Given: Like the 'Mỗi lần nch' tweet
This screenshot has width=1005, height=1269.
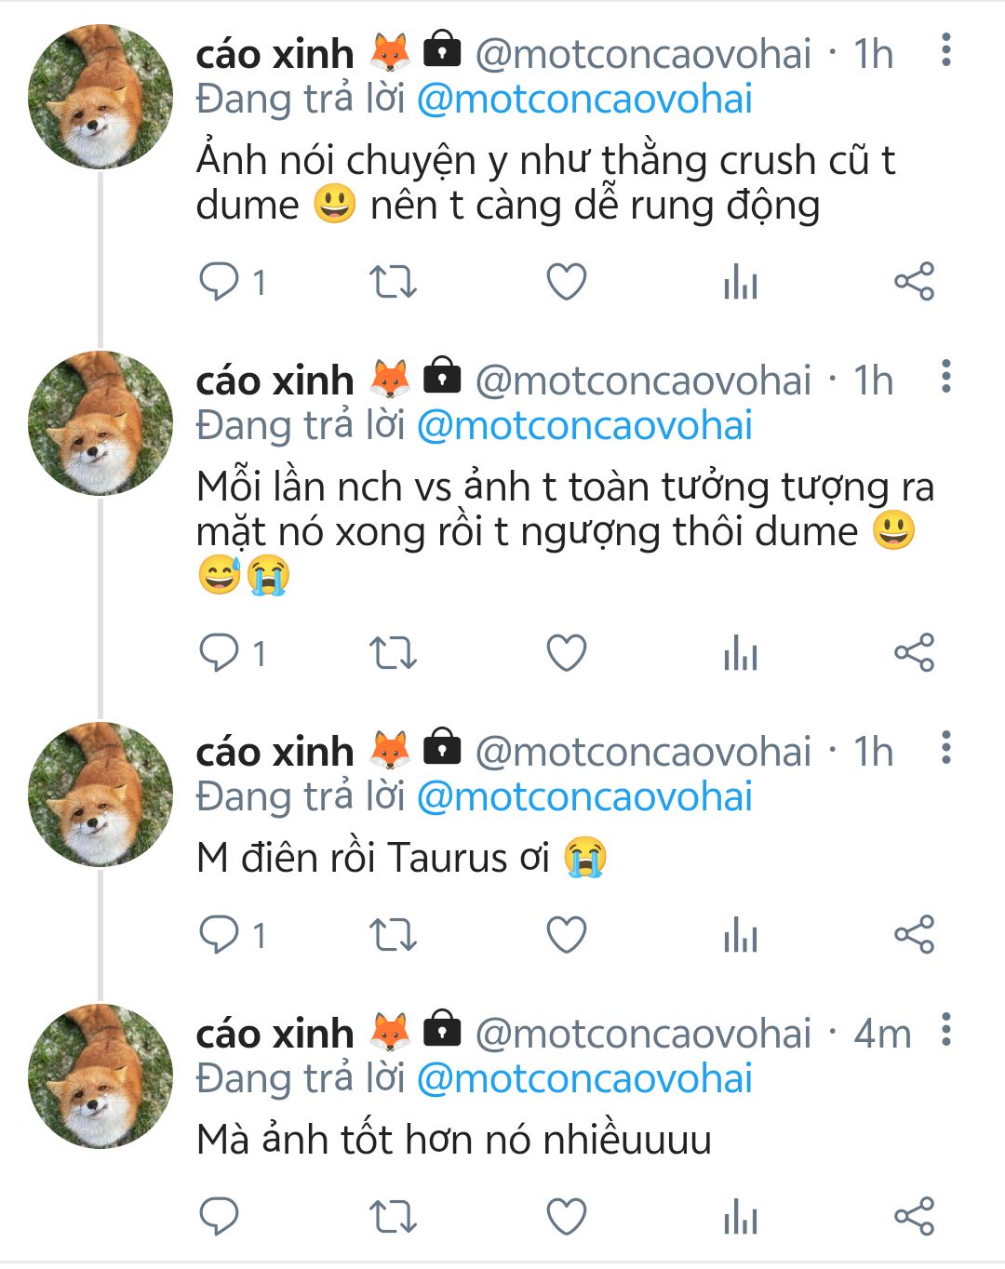Looking at the screenshot, I should pos(566,652).
